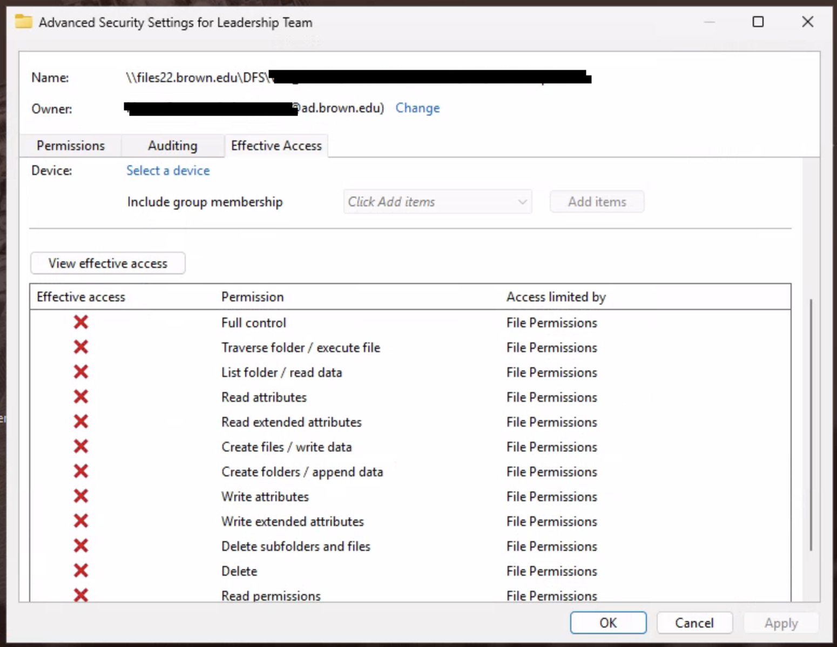
Task: Click the red X next to Full control
Action: (x=81, y=322)
